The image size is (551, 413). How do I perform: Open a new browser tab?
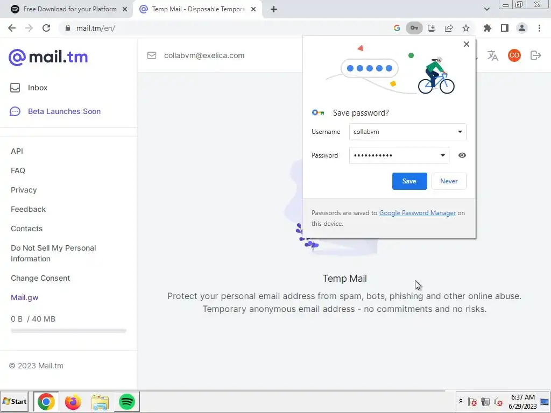[x=274, y=9]
